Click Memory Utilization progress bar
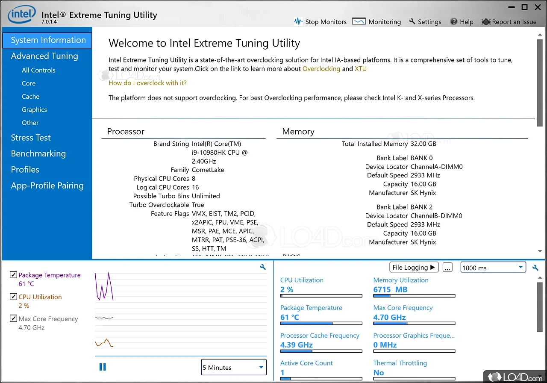The width and height of the screenshot is (547, 383). [x=414, y=296]
